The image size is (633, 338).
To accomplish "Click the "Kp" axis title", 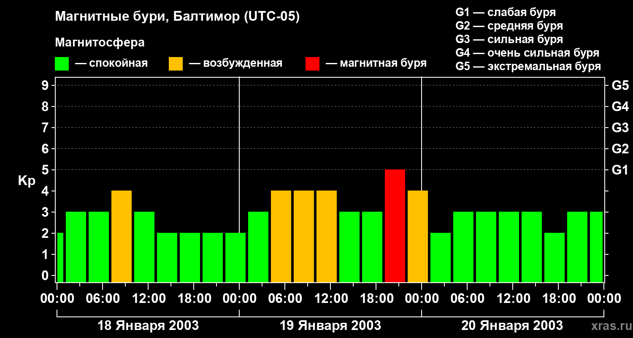I will (x=27, y=181).
